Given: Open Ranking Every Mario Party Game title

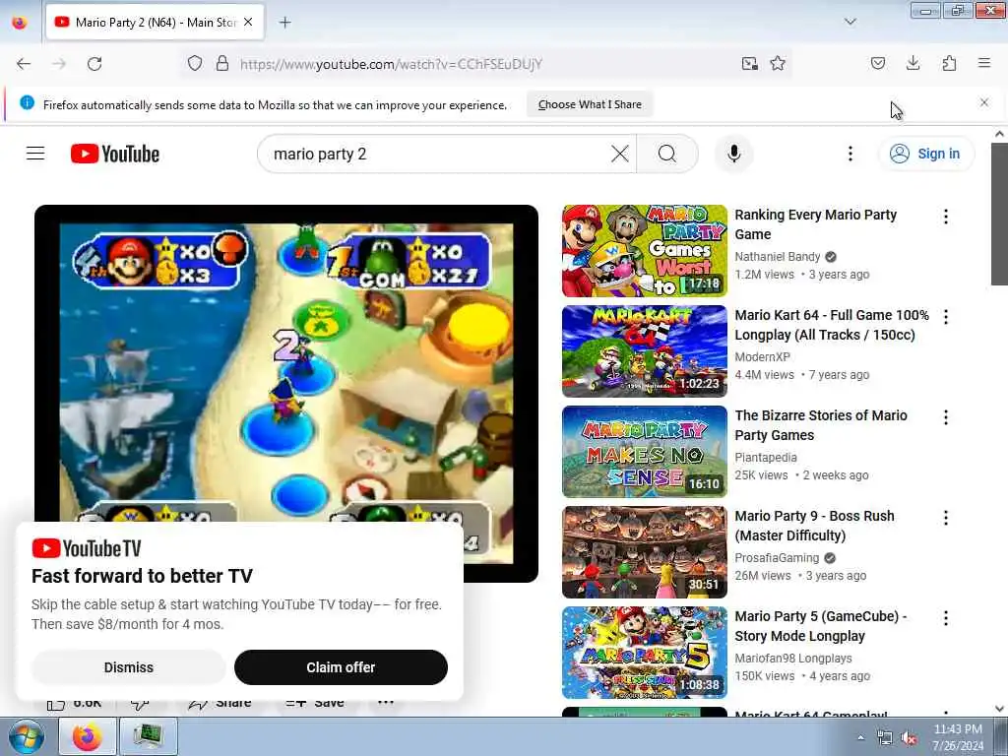Looking at the screenshot, I should tap(815, 224).
